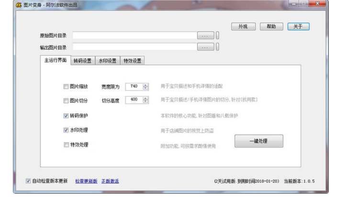346x197 pixels.
Task: Click the 检查更新版 link
Action: tap(86, 181)
